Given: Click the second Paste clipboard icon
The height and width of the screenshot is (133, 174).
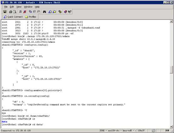Looking at the screenshot, I should coord(39,12).
